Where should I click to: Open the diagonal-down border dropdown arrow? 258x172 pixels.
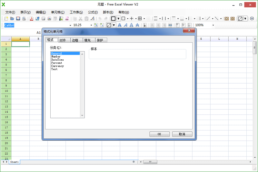pos(221,19)
